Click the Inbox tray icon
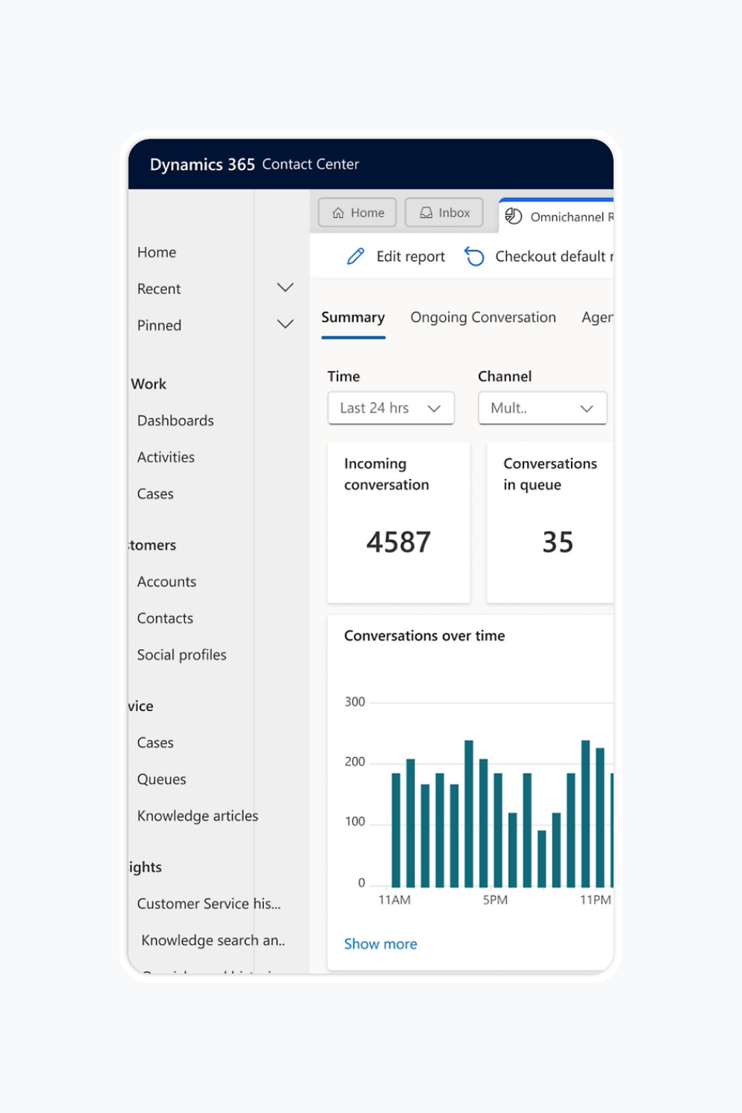Screen dimensions: 742x1113 (x=426, y=213)
